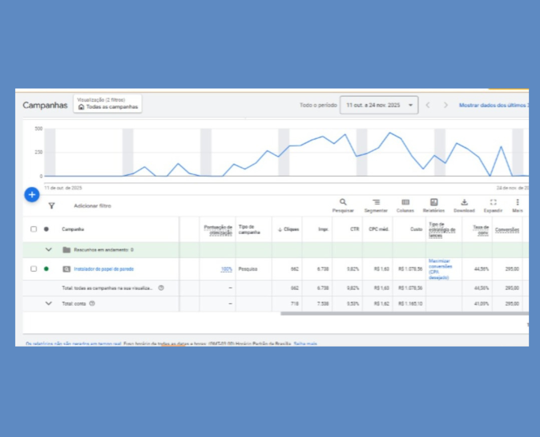The image size is (540, 437).
Task: Open the Segmentar segment tool
Action: click(376, 202)
